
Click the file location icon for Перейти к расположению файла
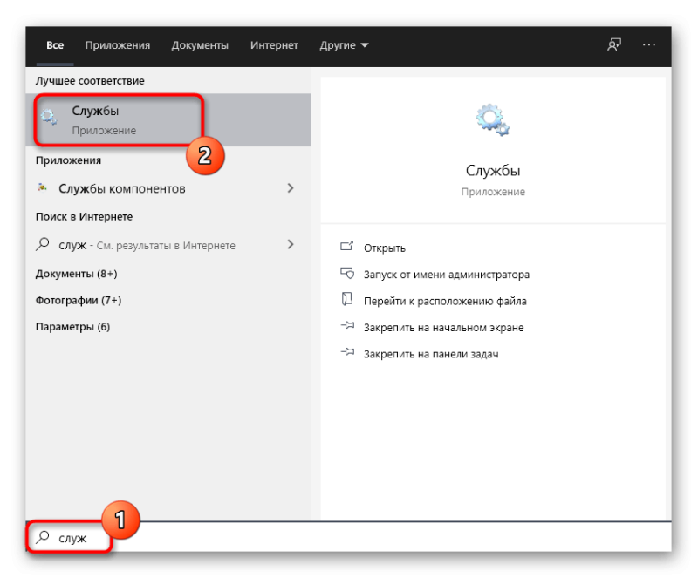point(347,299)
